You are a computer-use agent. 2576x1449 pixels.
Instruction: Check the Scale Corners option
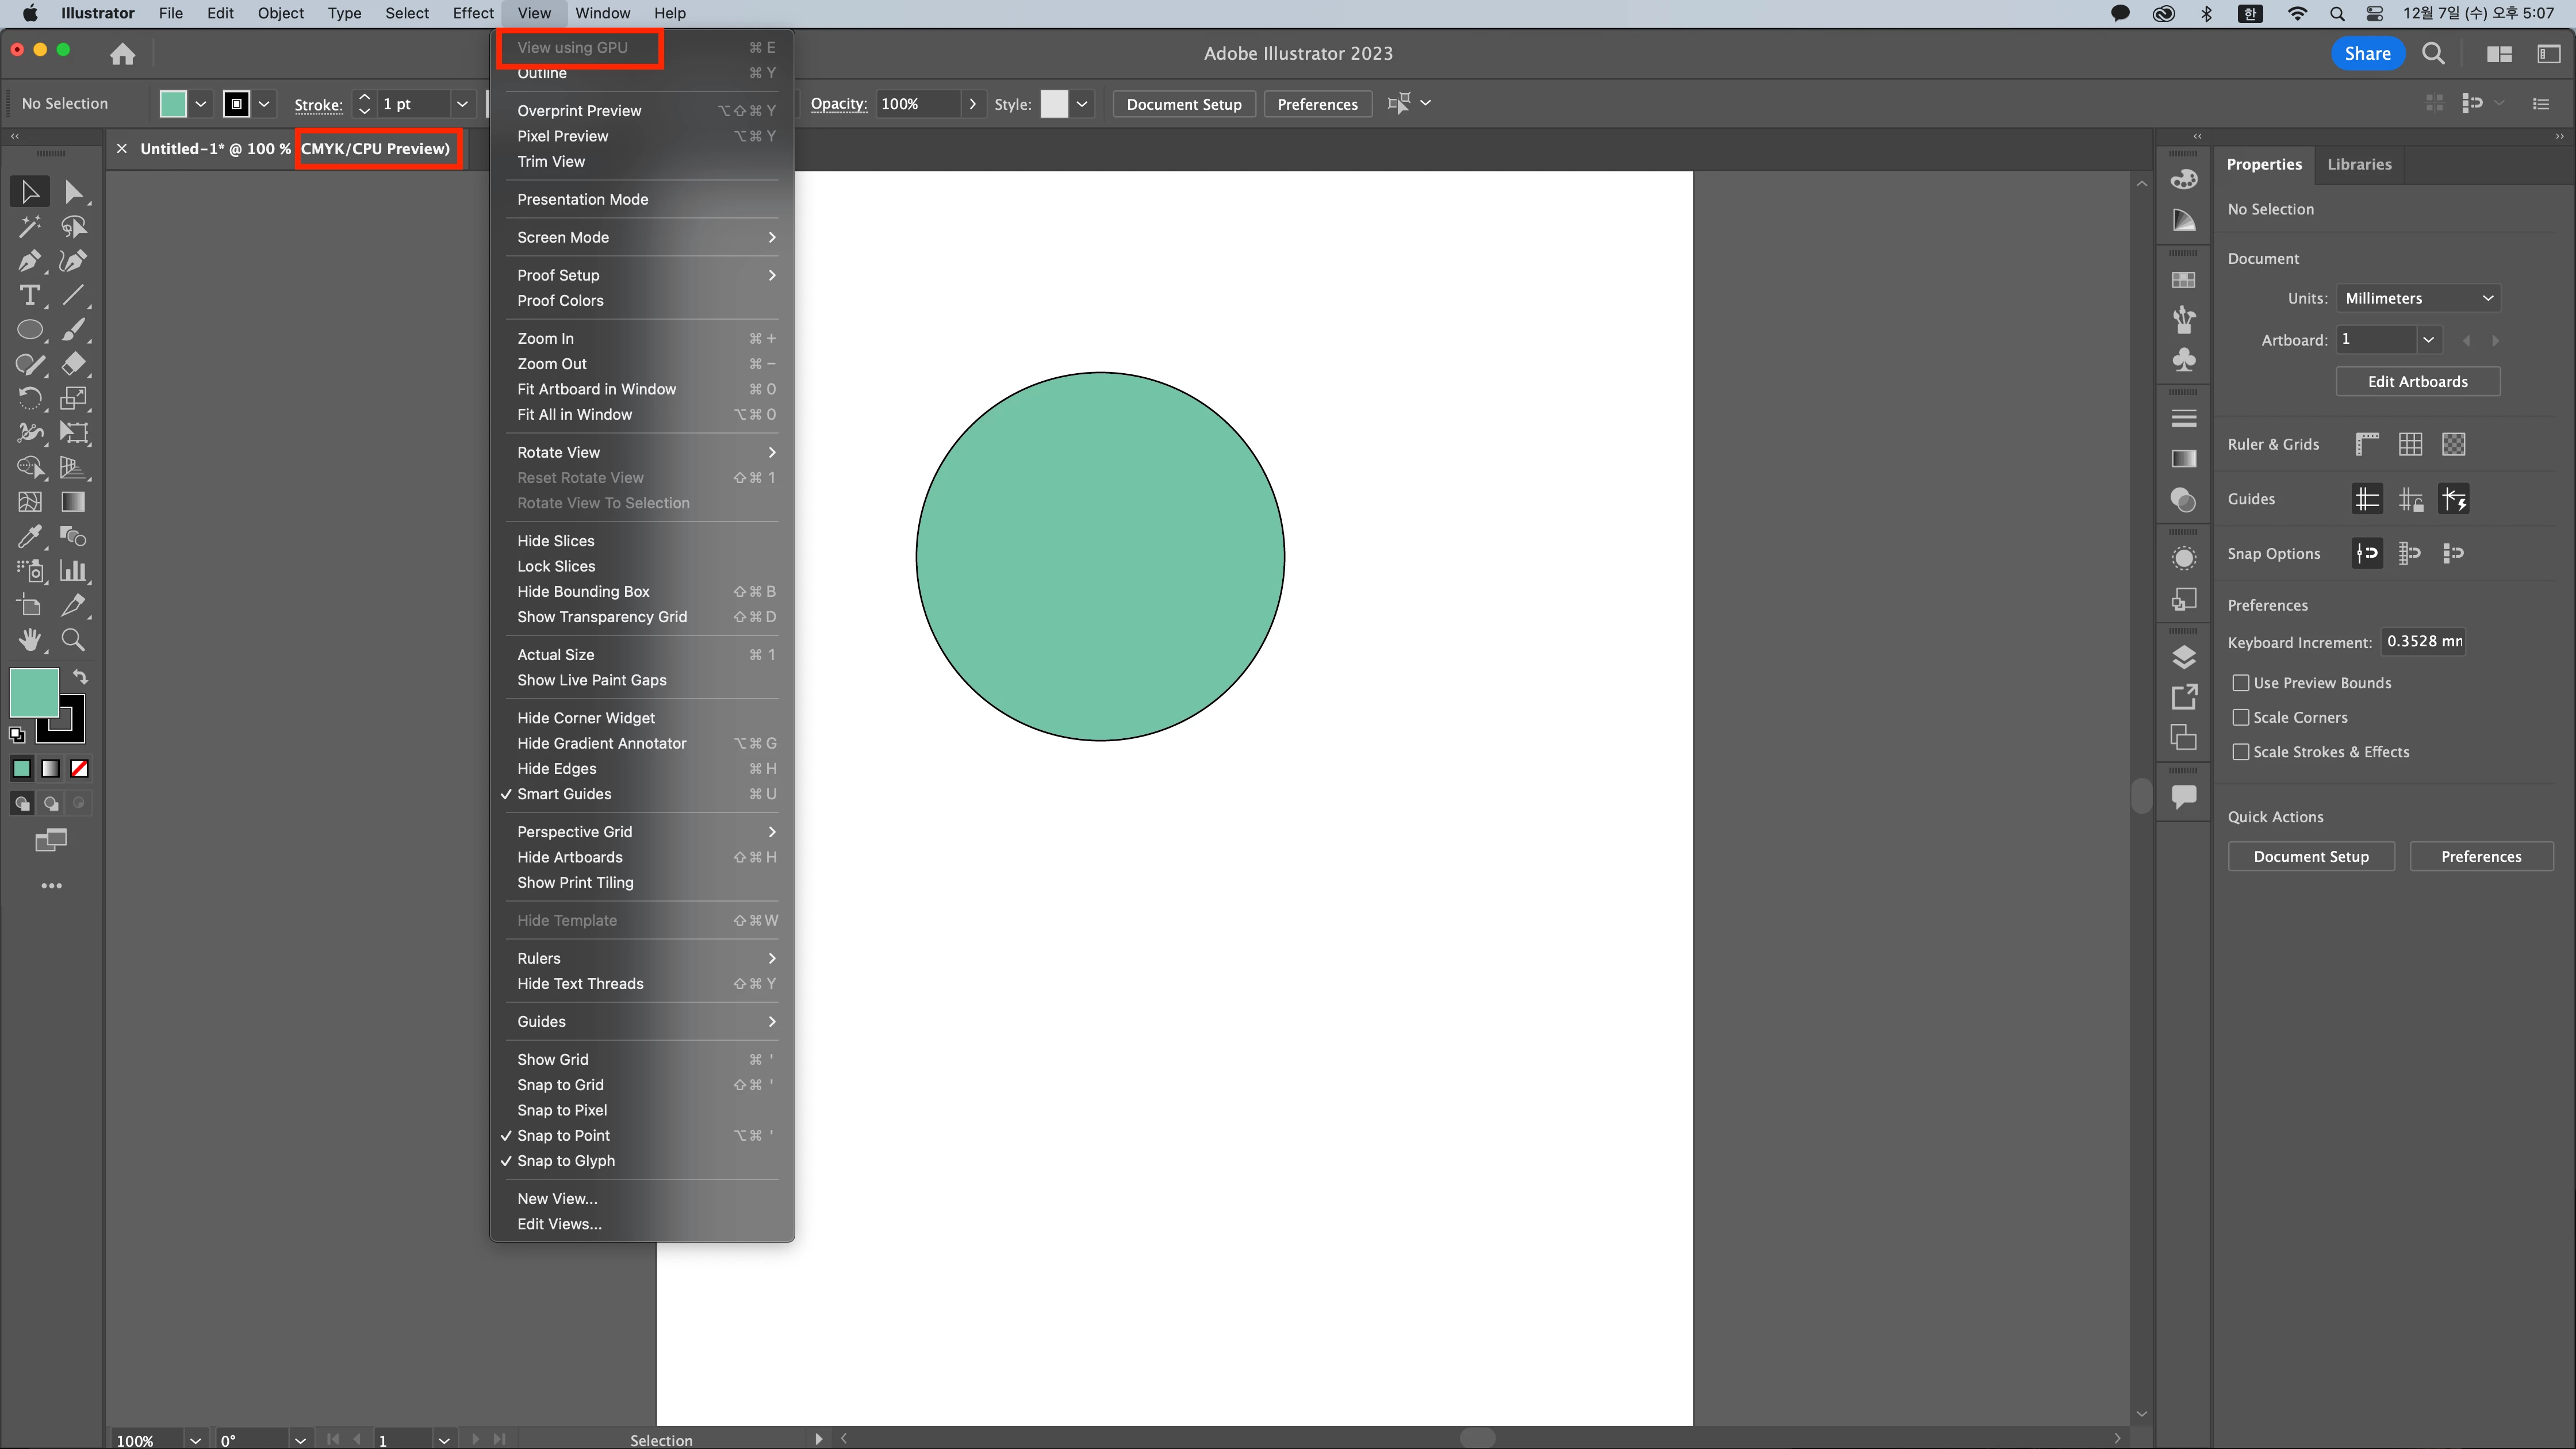[x=2241, y=718]
